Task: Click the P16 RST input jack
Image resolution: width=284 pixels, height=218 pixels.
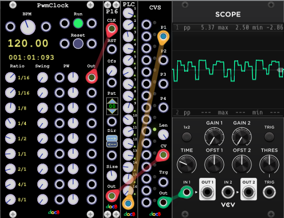Action: pyautogui.click(x=112, y=49)
